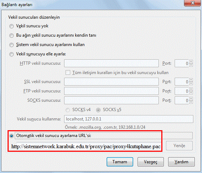Click the Yenile button

coord(179,146)
